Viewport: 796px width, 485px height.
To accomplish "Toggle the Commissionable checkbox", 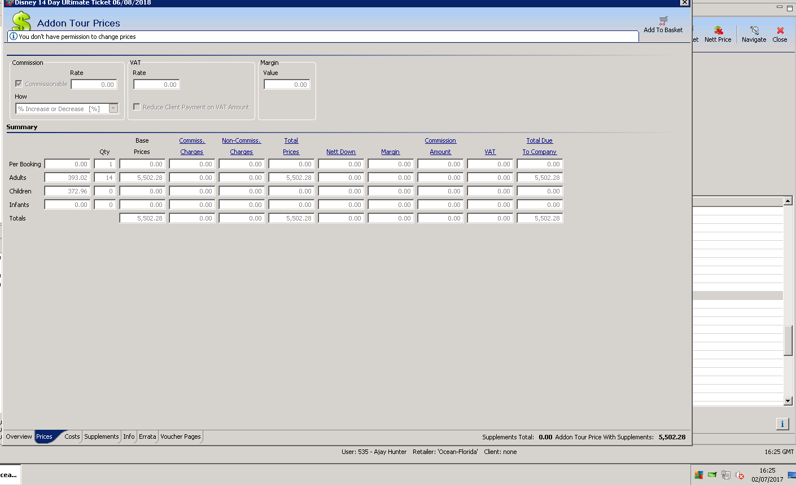I will coord(19,84).
